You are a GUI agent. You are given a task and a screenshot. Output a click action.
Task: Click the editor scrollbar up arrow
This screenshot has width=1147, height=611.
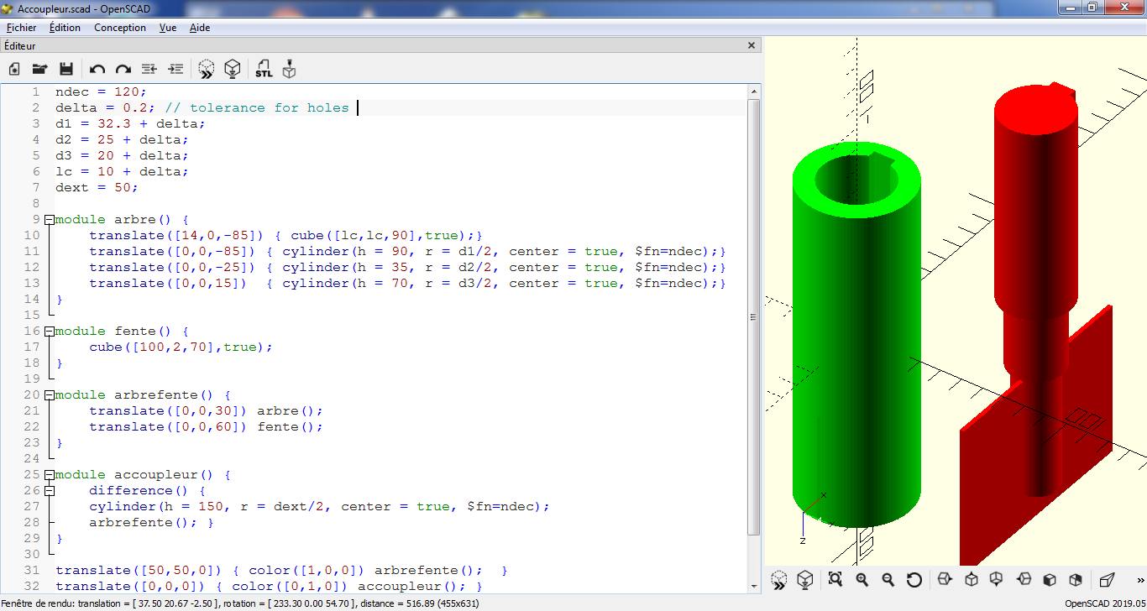(x=753, y=91)
